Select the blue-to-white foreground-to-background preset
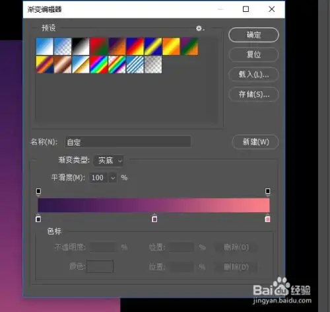Viewport: 330px width, 312px height. tap(45, 46)
